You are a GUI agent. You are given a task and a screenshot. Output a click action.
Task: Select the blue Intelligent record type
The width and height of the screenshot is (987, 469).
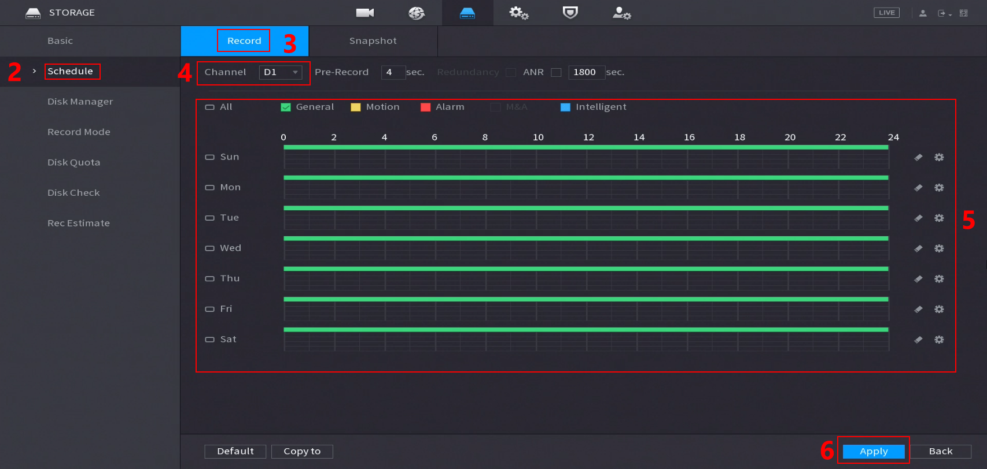566,107
